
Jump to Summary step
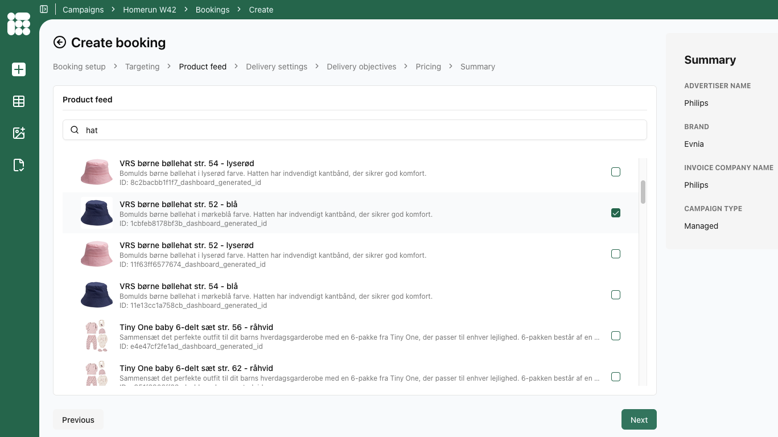click(x=477, y=67)
